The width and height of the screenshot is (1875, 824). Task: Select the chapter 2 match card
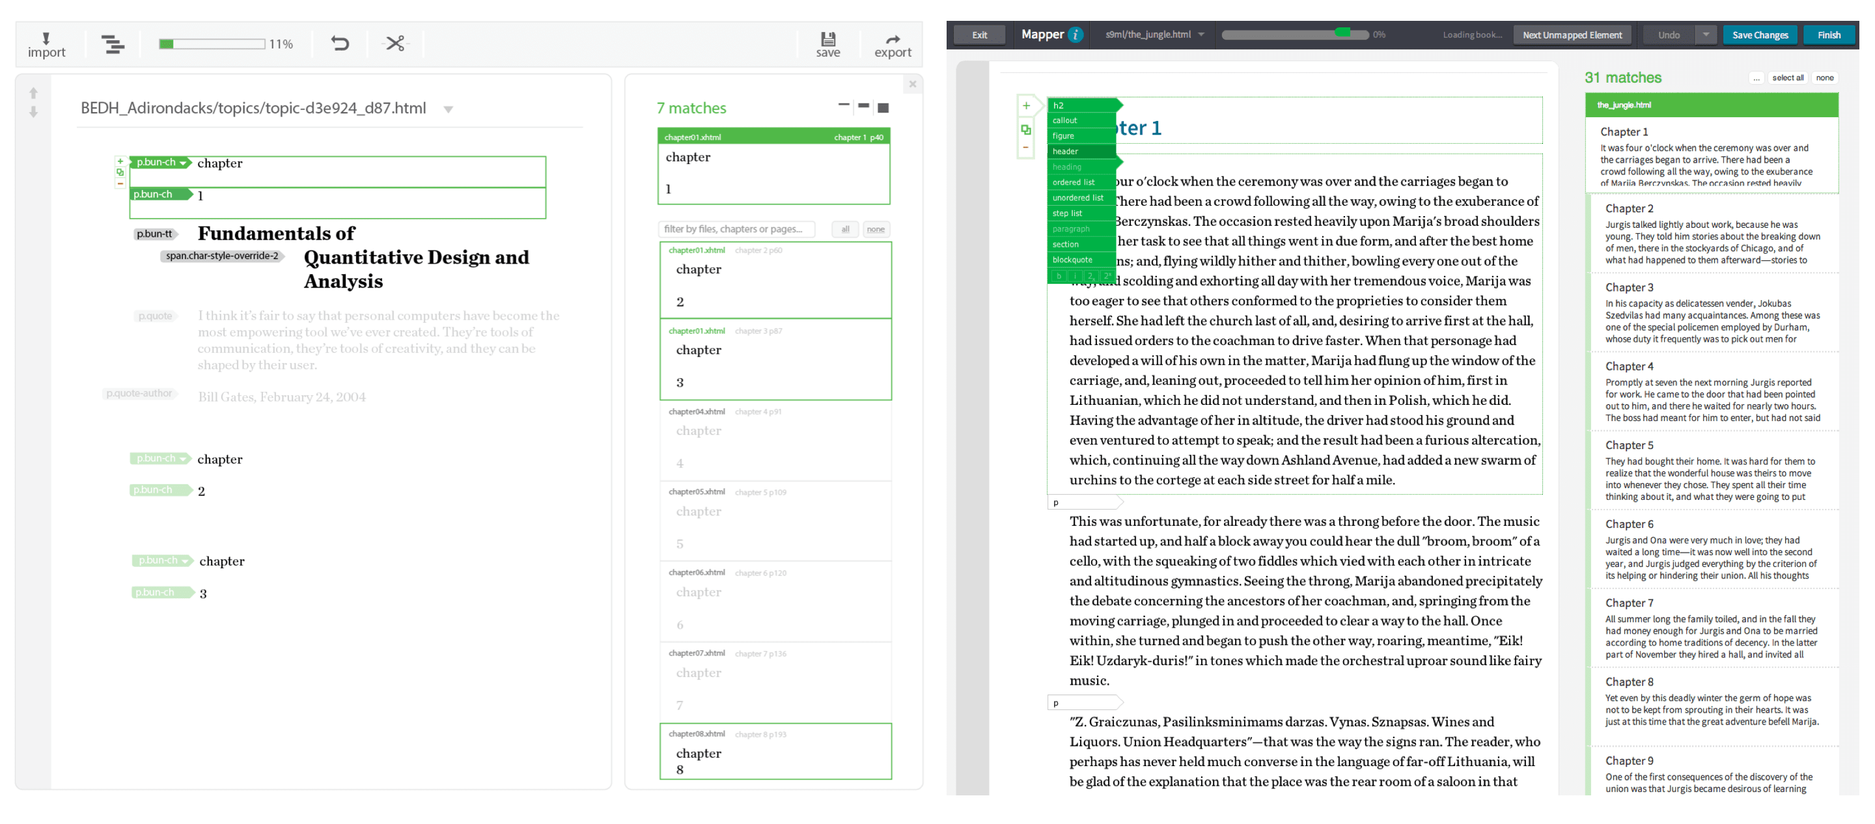click(775, 281)
